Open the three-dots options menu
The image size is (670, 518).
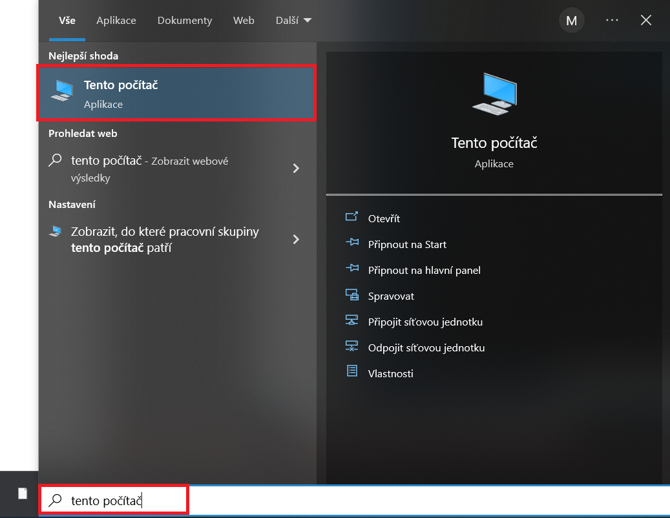tap(612, 20)
